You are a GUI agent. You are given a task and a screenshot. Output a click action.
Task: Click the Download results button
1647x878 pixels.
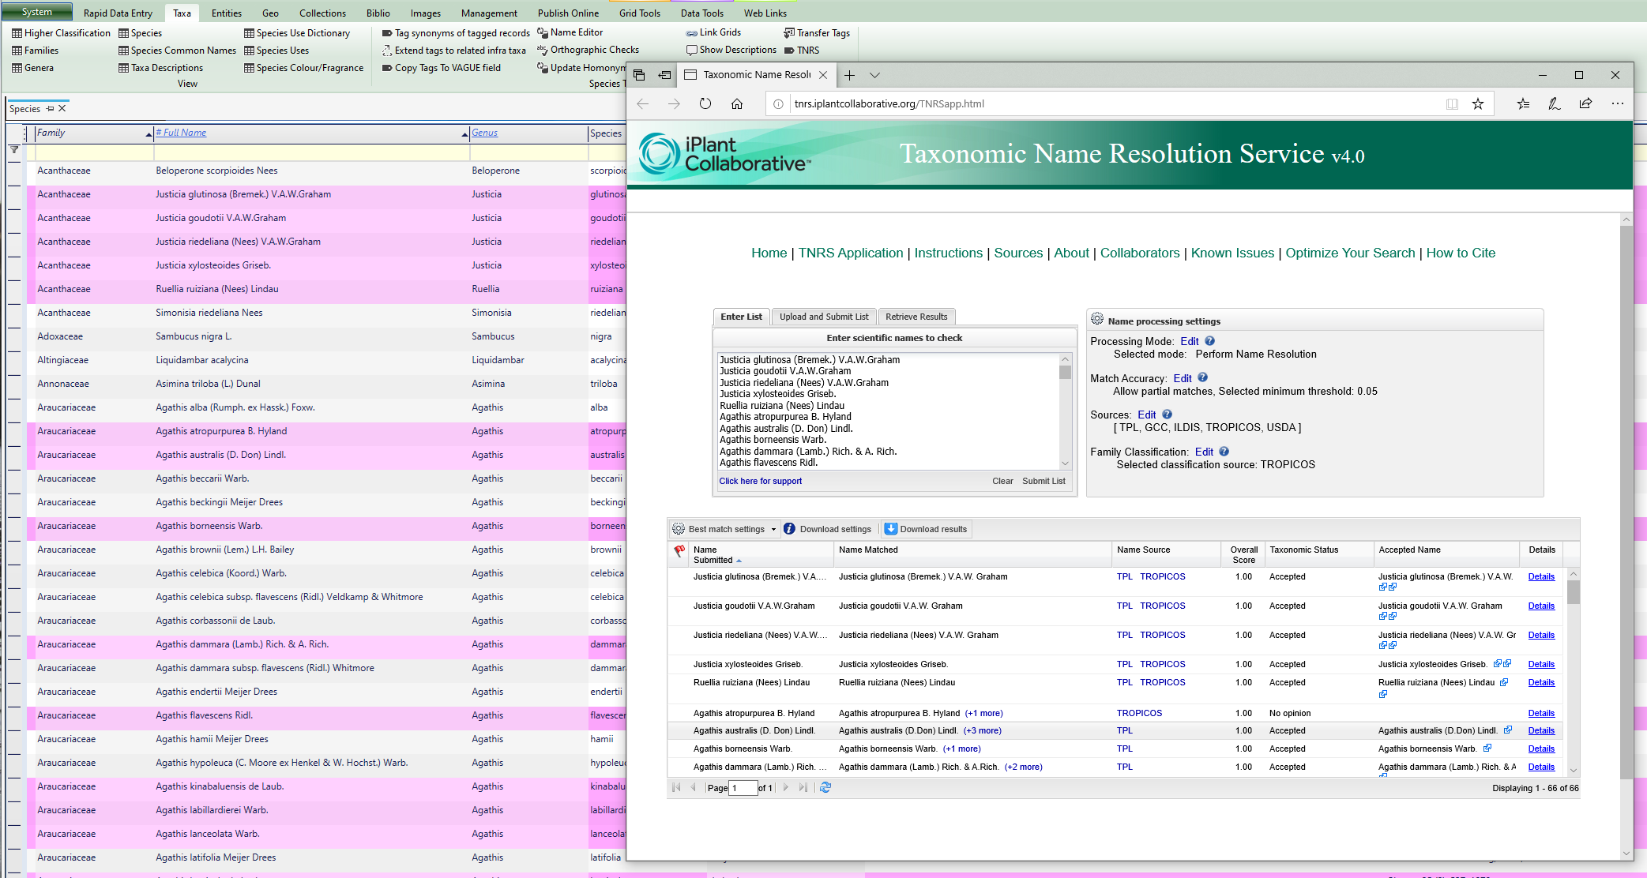(x=926, y=529)
